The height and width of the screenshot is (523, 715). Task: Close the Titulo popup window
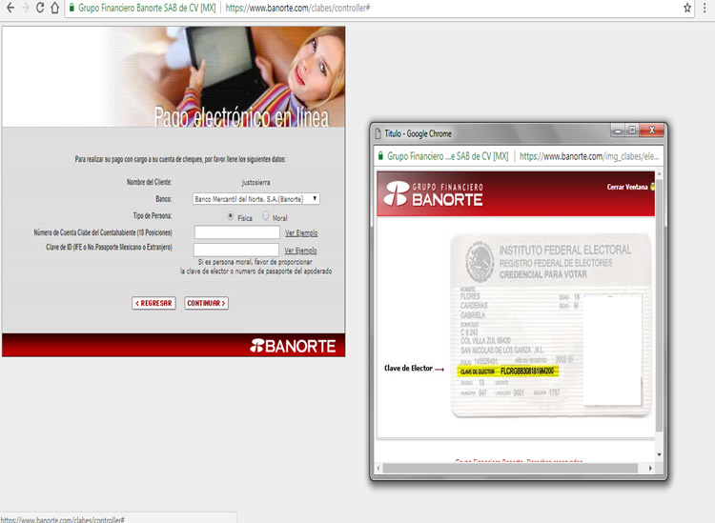(652, 131)
